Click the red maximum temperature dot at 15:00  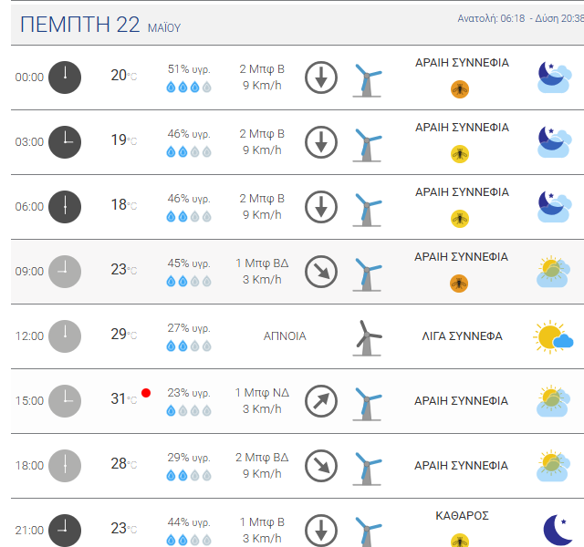click(146, 393)
